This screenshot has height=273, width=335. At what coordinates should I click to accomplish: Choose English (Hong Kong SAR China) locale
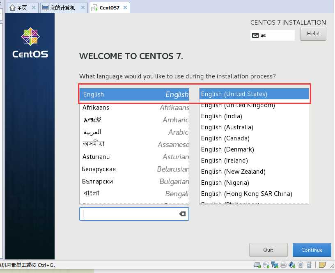(x=254, y=194)
